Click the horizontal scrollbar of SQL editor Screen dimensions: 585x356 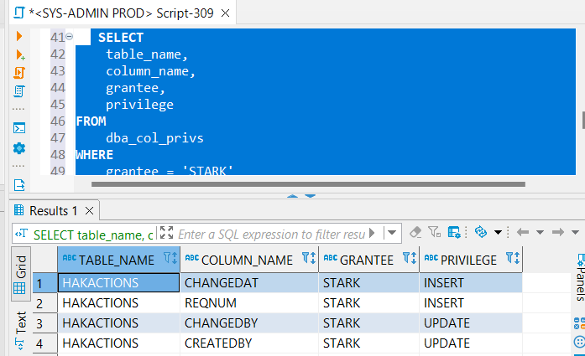(294, 182)
